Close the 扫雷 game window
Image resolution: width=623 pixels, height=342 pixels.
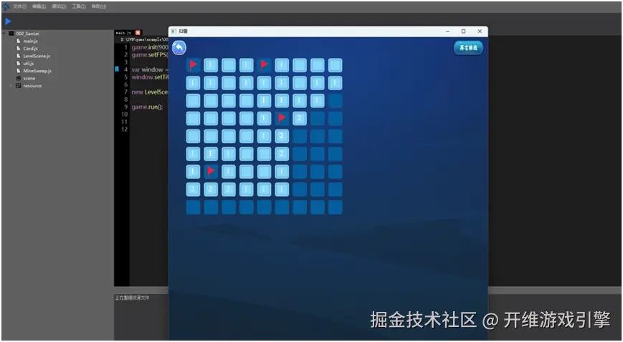(x=480, y=31)
